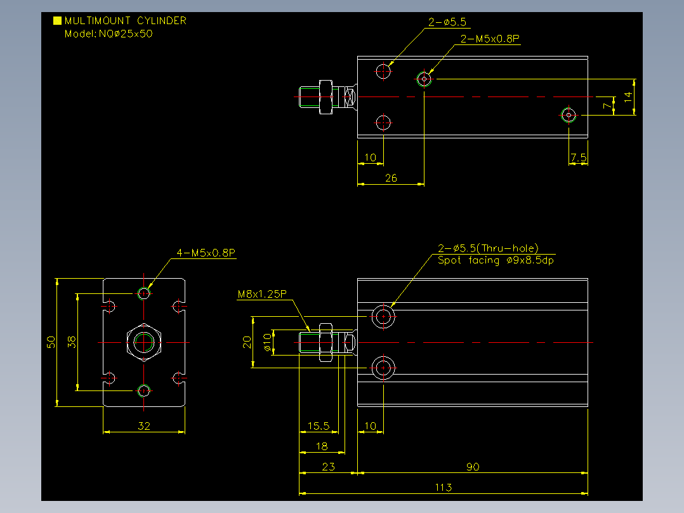Click the "32" width dimension
This screenshot has width=684, height=513.
[144, 425]
